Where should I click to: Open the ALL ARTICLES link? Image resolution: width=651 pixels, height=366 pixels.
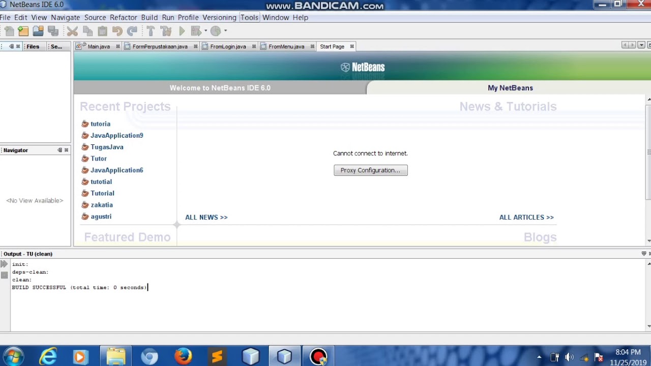pyautogui.click(x=526, y=217)
